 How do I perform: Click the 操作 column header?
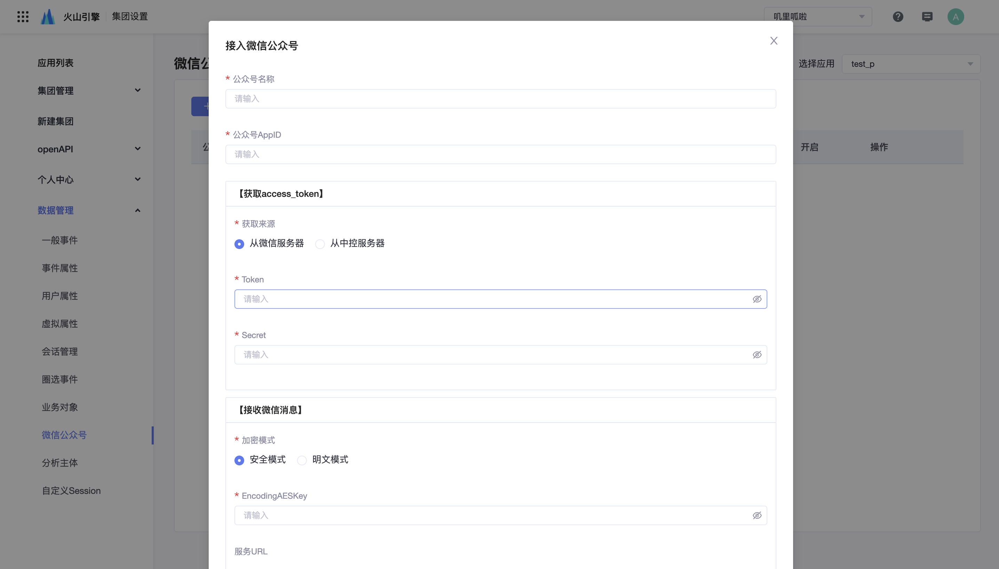tap(879, 147)
